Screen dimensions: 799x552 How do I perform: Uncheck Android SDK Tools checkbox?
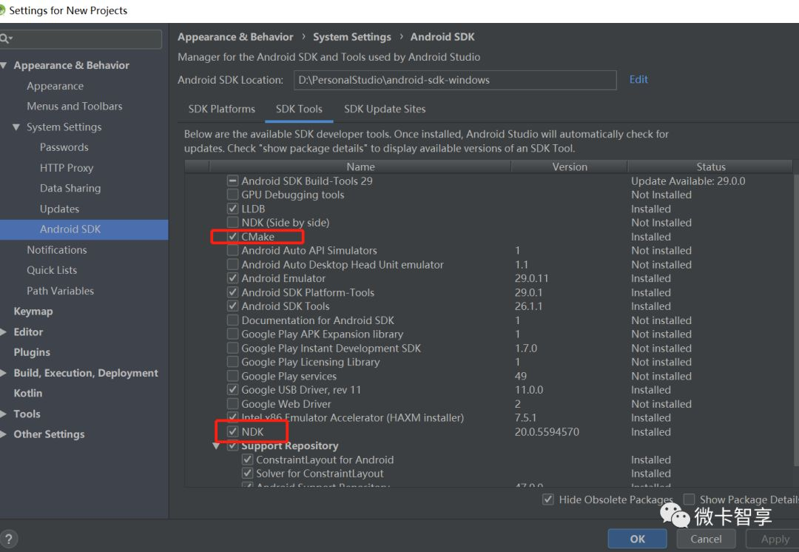[x=233, y=306]
